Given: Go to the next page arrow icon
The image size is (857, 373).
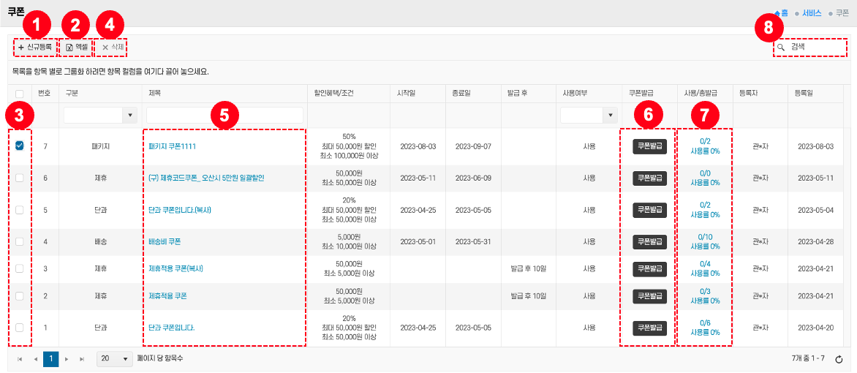Looking at the screenshot, I should (x=67, y=359).
